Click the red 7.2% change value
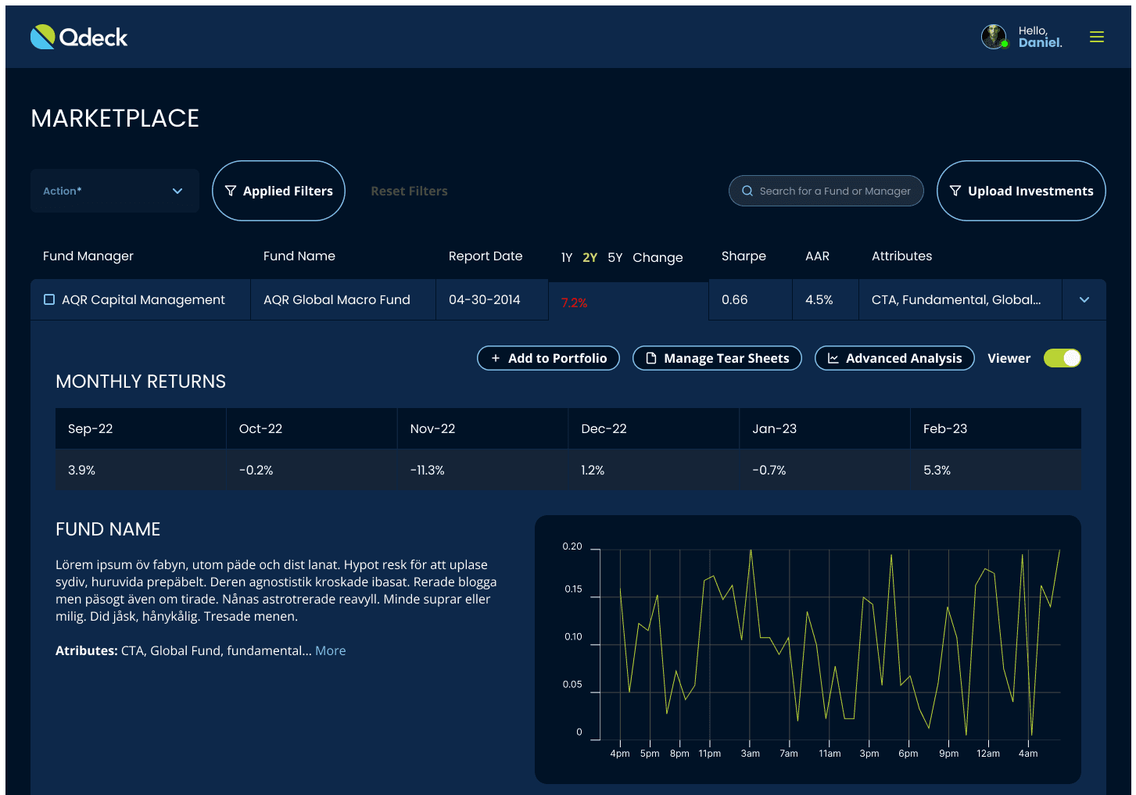 (574, 303)
